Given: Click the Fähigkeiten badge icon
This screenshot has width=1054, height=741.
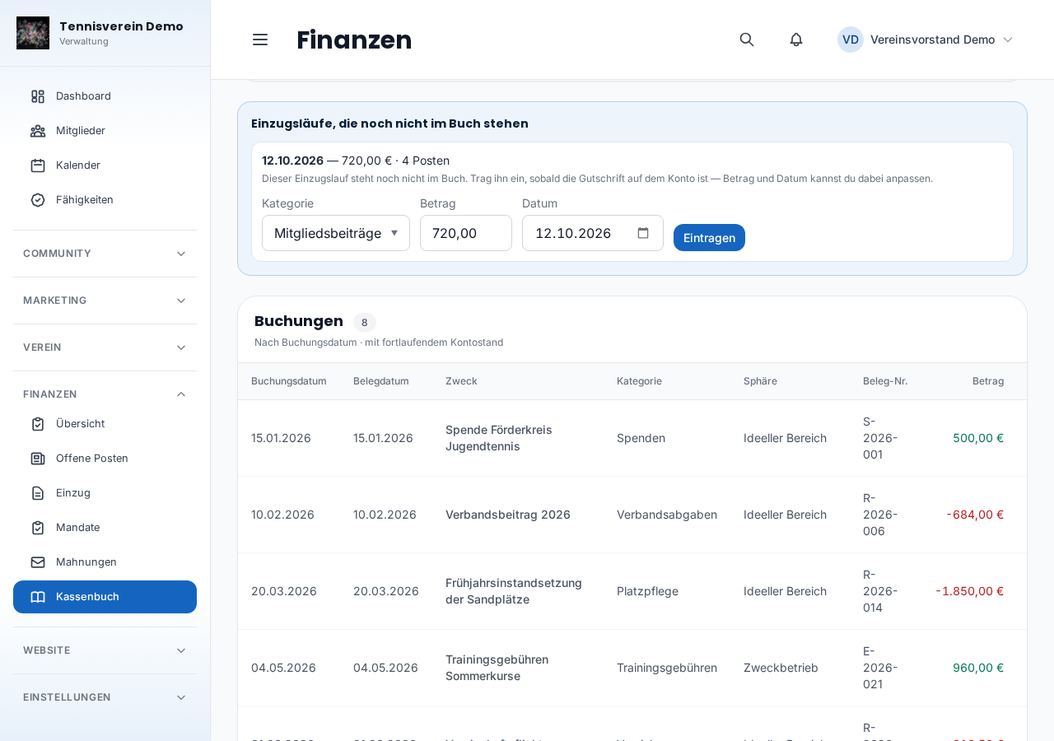Looking at the screenshot, I should click(x=38, y=200).
